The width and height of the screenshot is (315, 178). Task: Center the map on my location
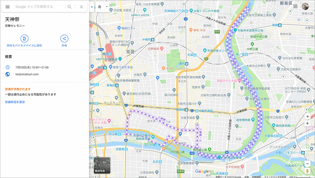tap(308, 116)
